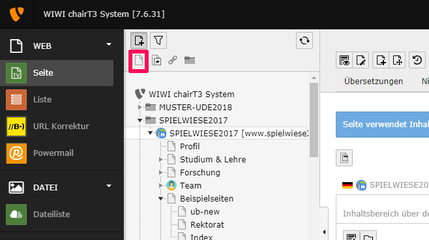The image size is (429, 240).
Task: Click the history undo icon
Action: (417, 60)
